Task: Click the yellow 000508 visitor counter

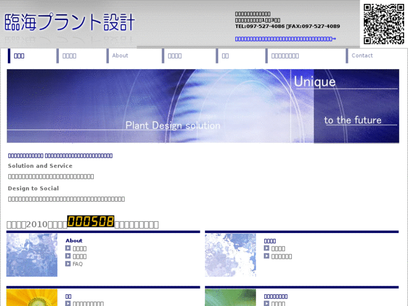Action: [90, 221]
